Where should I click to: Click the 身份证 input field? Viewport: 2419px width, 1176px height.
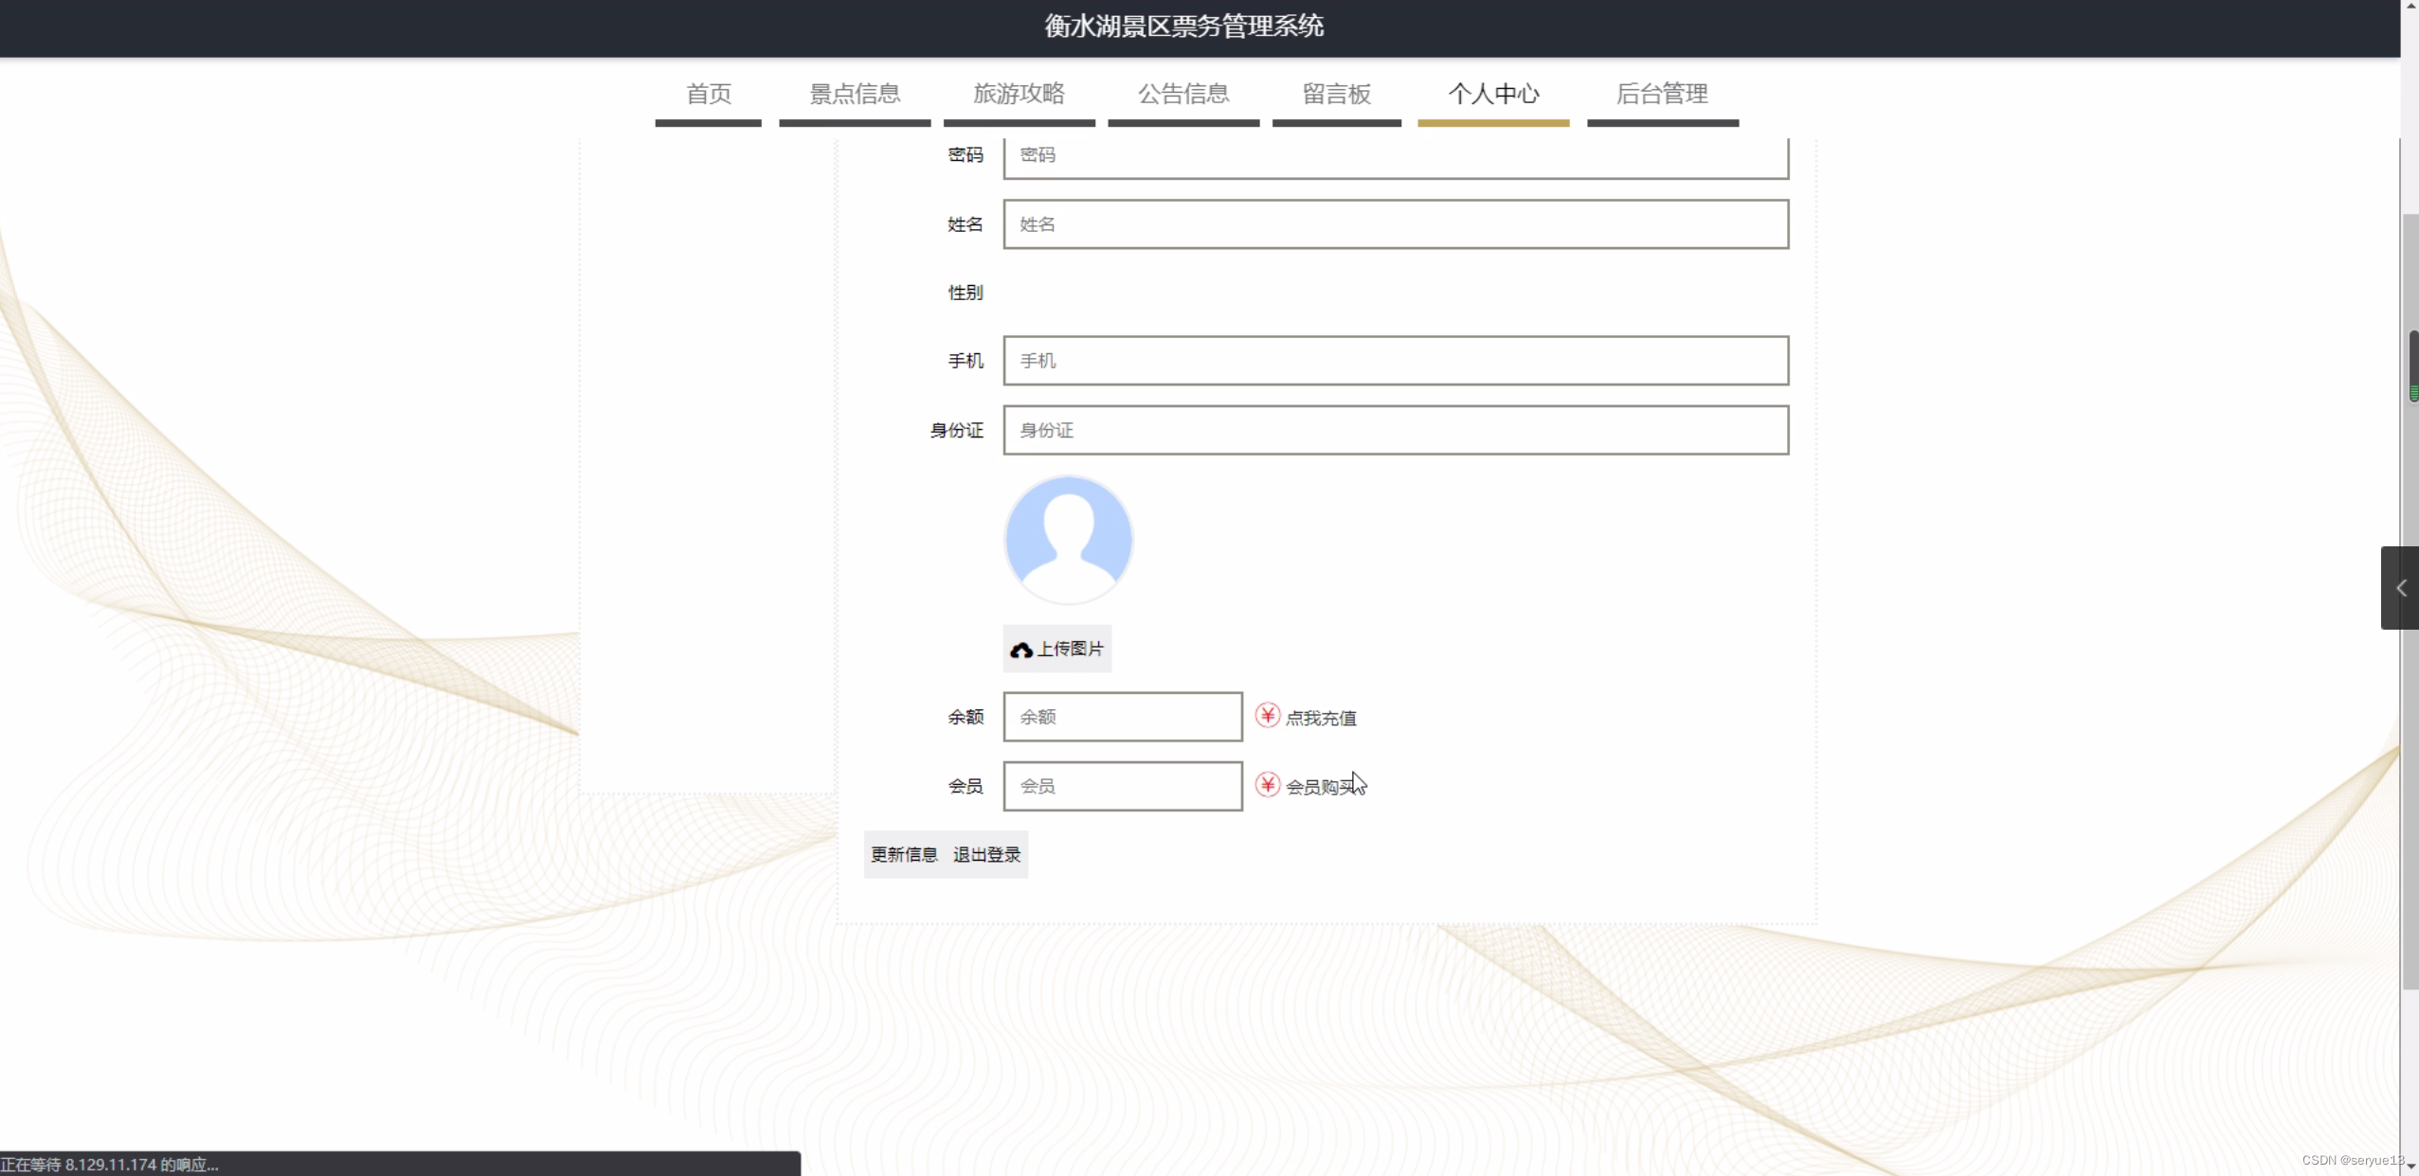[x=1395, y=431]
